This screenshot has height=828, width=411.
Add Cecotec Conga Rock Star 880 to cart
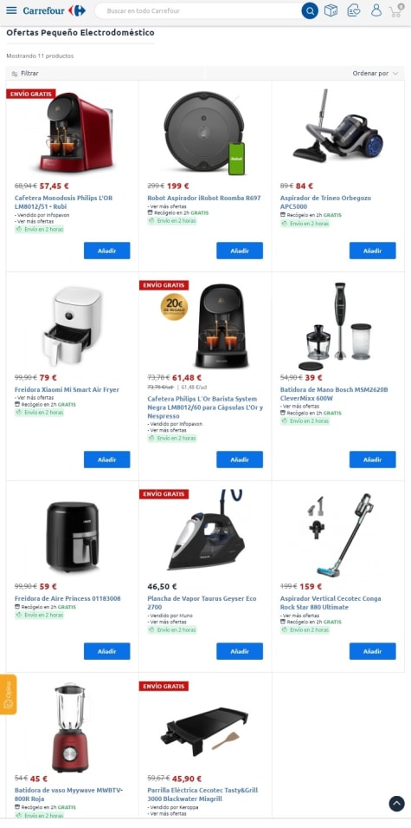click(373, 651)
